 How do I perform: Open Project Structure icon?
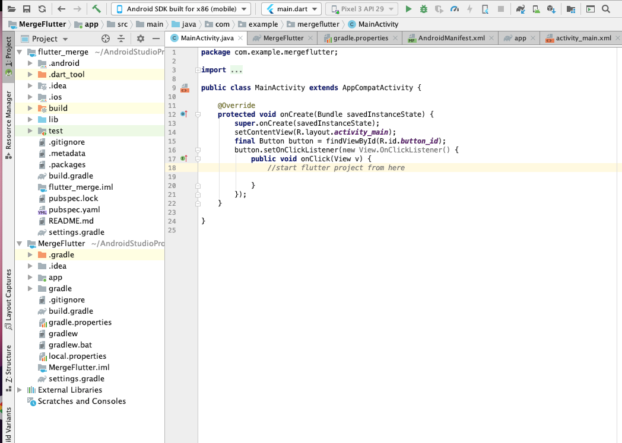pyautogui.click(x=571, y=9)
